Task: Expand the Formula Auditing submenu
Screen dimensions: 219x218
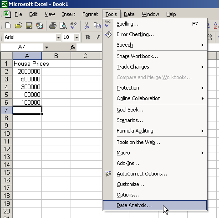Action: point(202,131)
